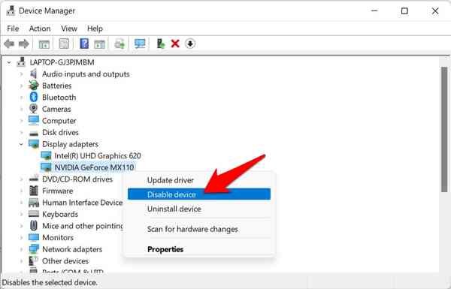Click the red X Uninstall device icon
Image resolution: width=451 pixels, height=289 pixels.
(175, 44)
